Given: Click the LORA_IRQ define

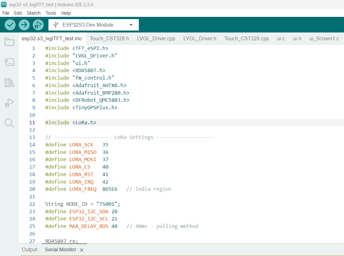Looking at the screenshot, I should click(x=77, y=182).
